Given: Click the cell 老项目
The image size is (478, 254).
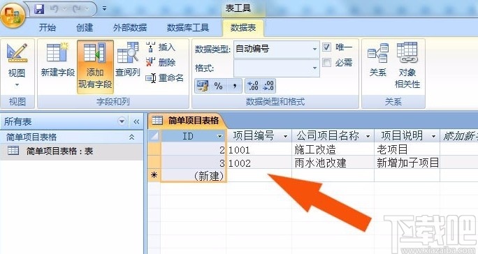Looking at the screenshot, I should tap(407, 149).
